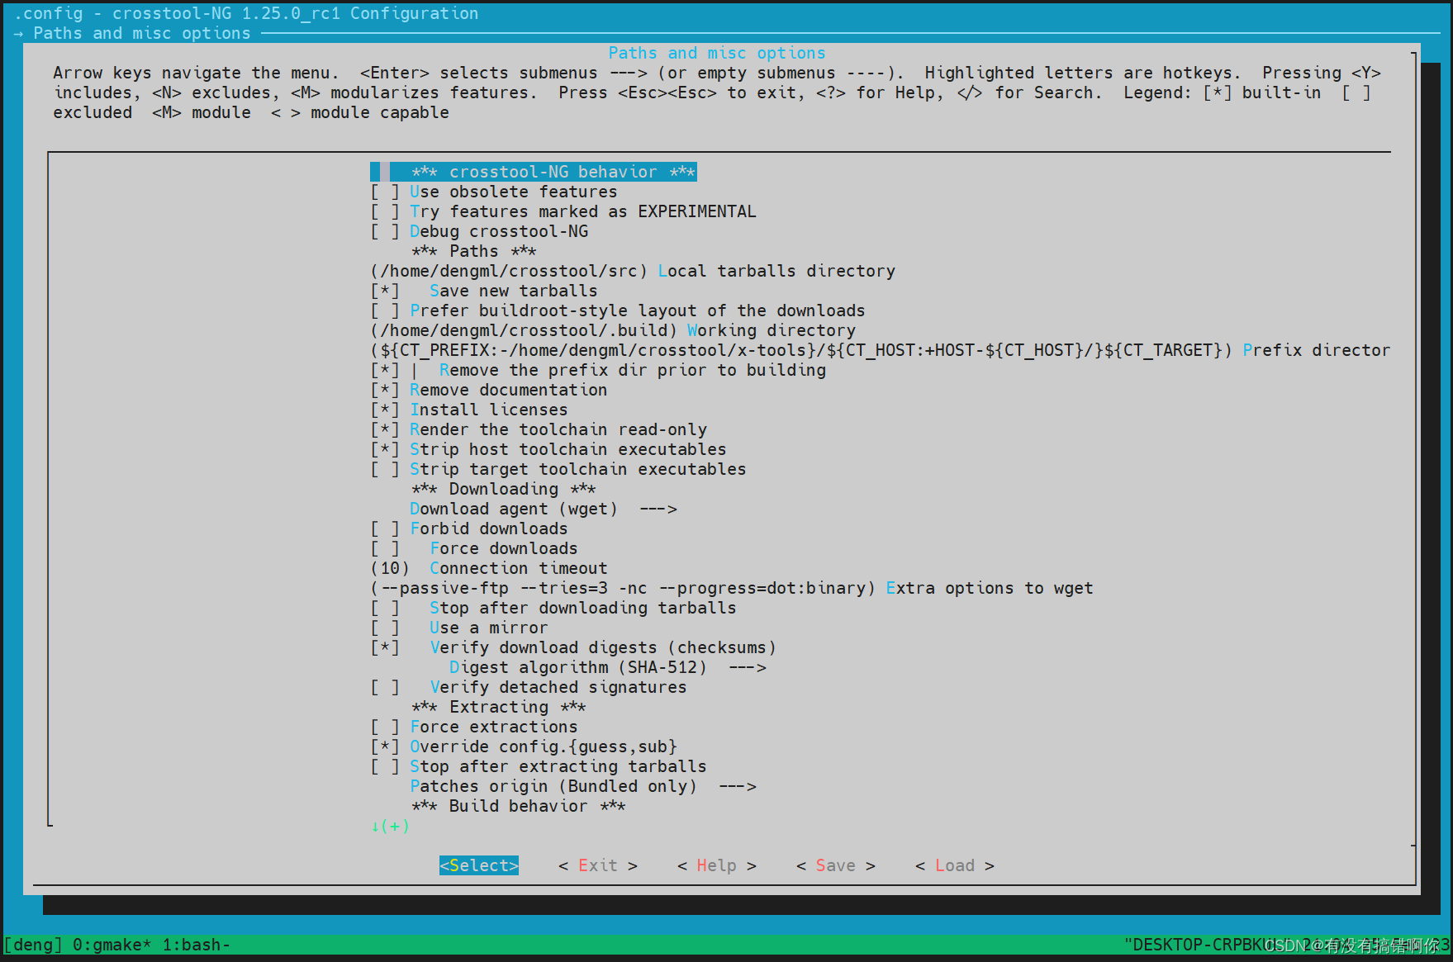Click the Save button
The width and height of the screenshot is (1453, 962).
(x=836, y=865)
